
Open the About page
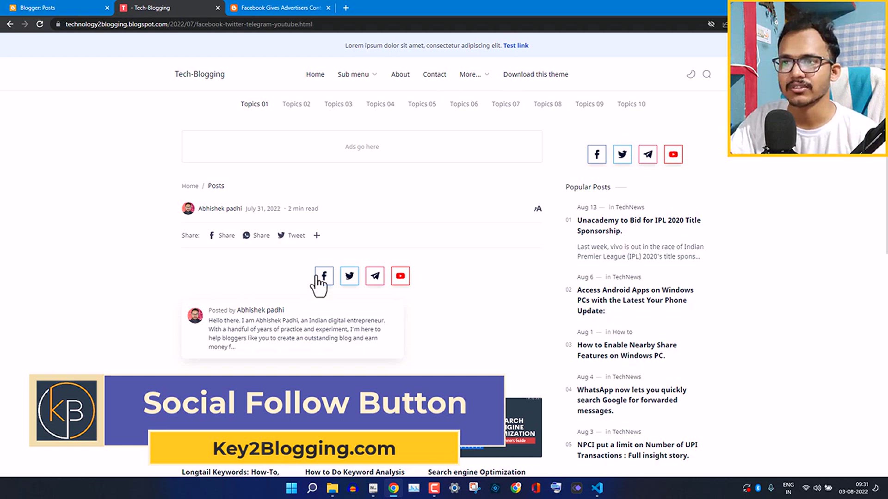[x=400, y=74]
